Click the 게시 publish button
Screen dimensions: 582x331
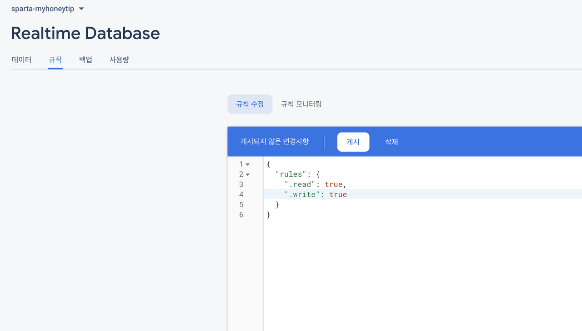353,142
